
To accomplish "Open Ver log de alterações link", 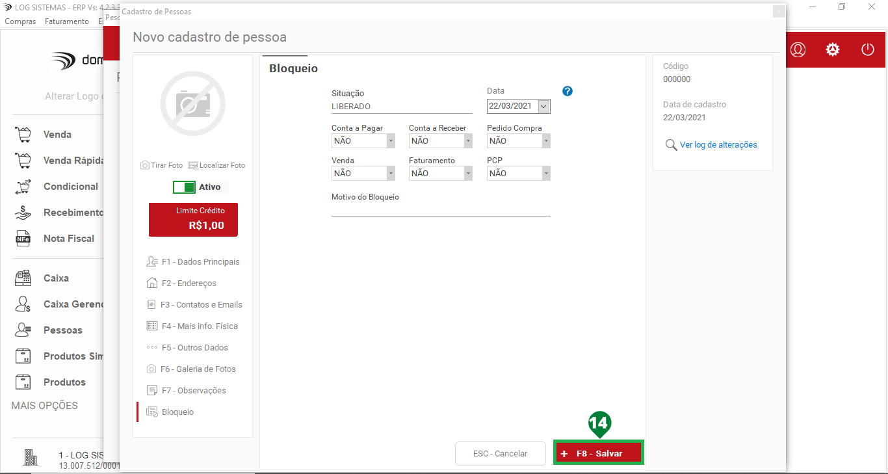I will coord(718,145).
